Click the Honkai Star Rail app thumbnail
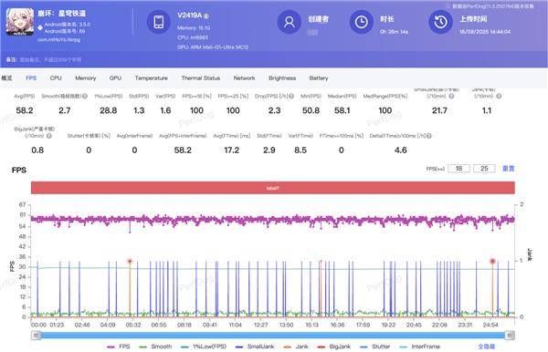The height and width of the screenshot is (352, 548). [20, 22]
